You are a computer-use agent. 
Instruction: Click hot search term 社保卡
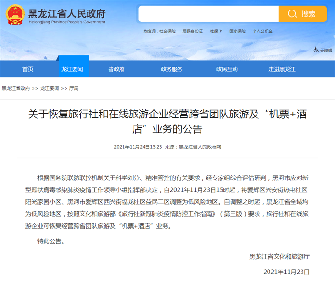point(215,31)
